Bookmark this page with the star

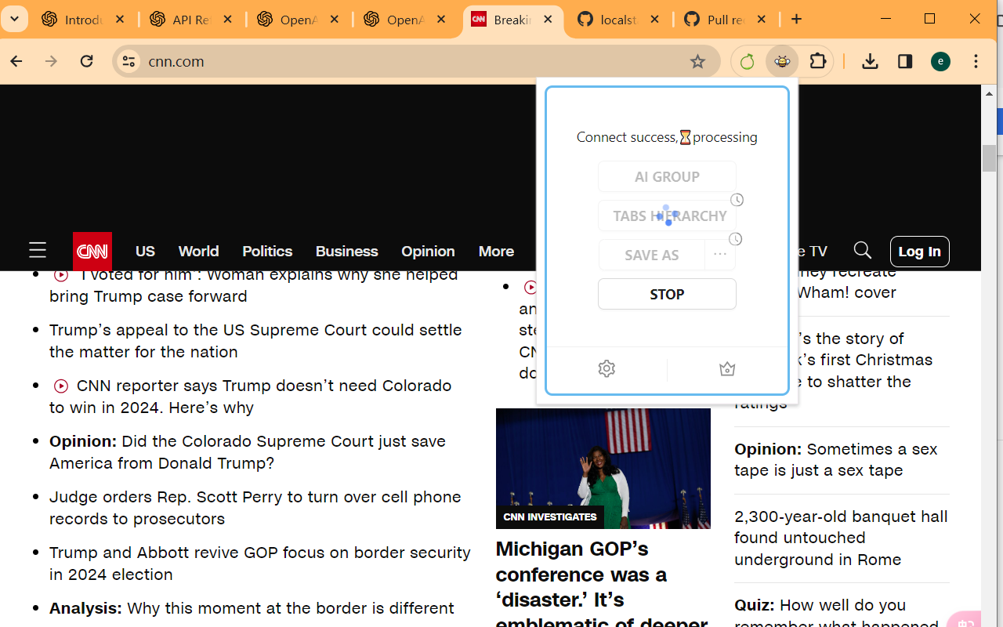(697, 61)
